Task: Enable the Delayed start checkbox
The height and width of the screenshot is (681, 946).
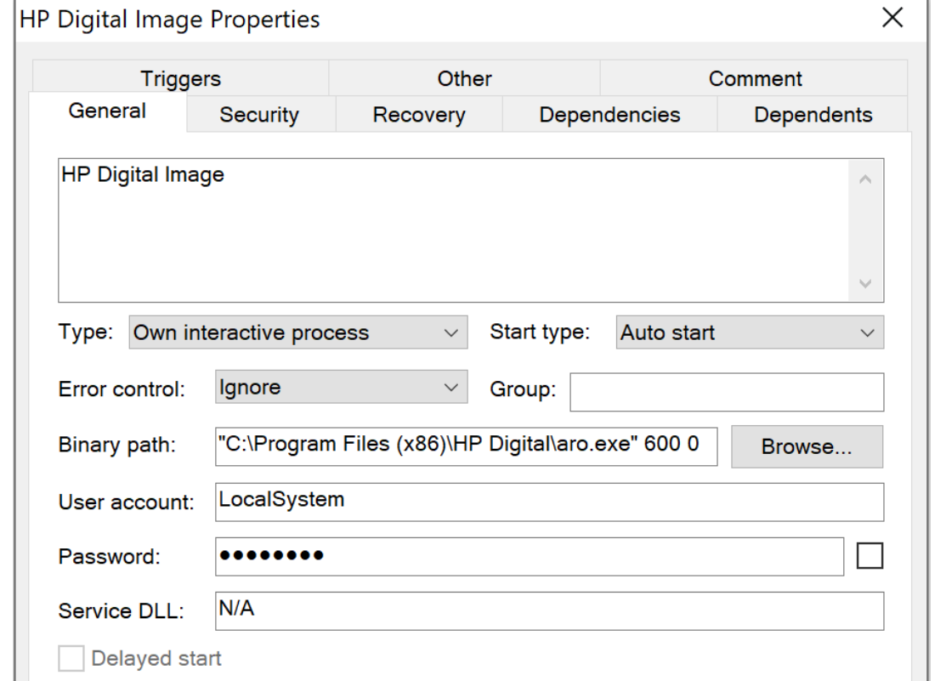Action: click(71, 659)
